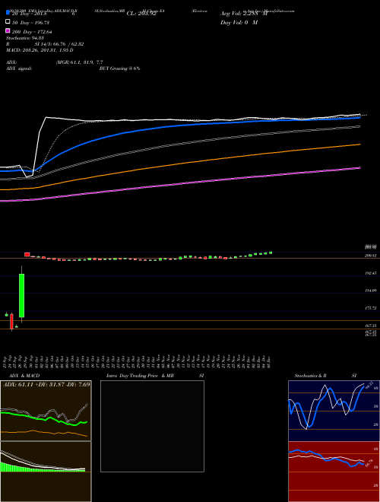
Task: Click the blue 20 Day legend swatch
Action: 8,13
